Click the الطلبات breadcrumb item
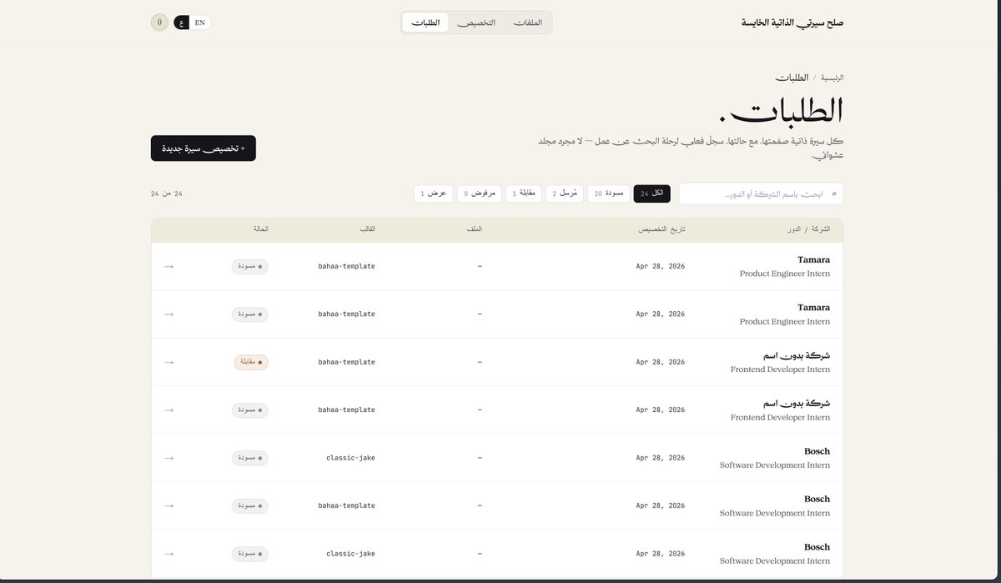The image size is (1001, 583). (791, 78)
